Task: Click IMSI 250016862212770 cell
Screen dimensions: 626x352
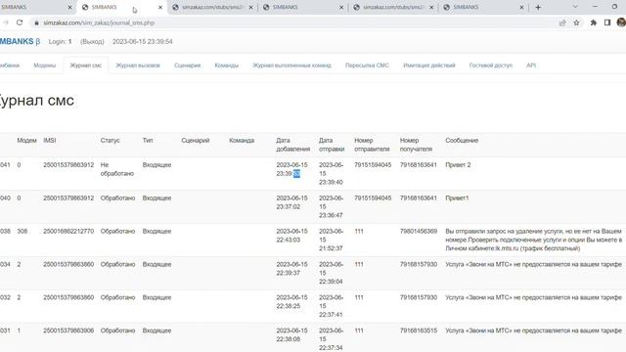Action: coord(68,231)
